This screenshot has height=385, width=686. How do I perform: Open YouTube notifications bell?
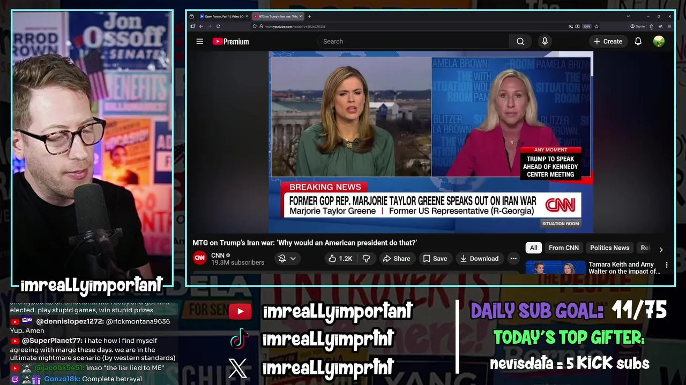tap(638, 41)
